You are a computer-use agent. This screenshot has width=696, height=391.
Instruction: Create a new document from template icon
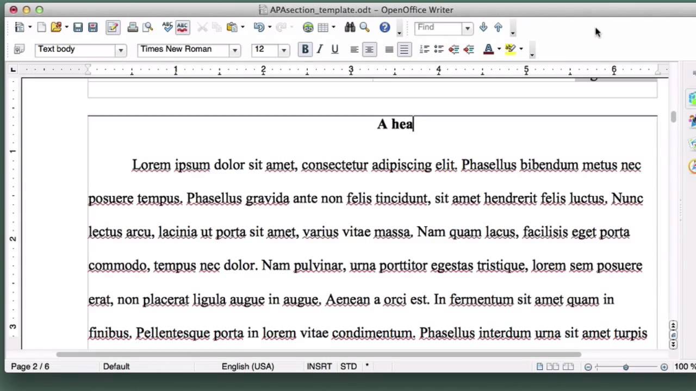(20, 27)
